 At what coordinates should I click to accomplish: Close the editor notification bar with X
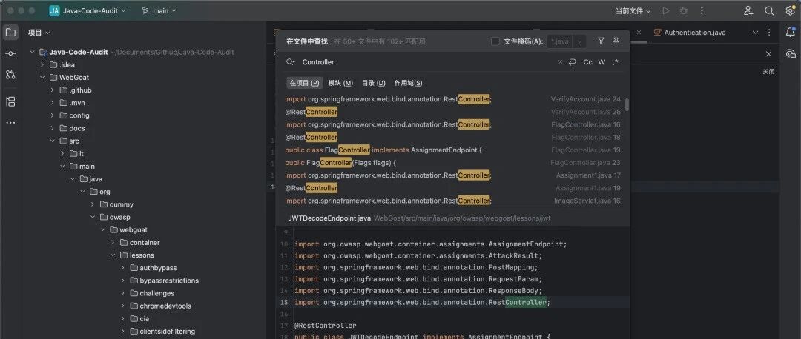point(768,54)
